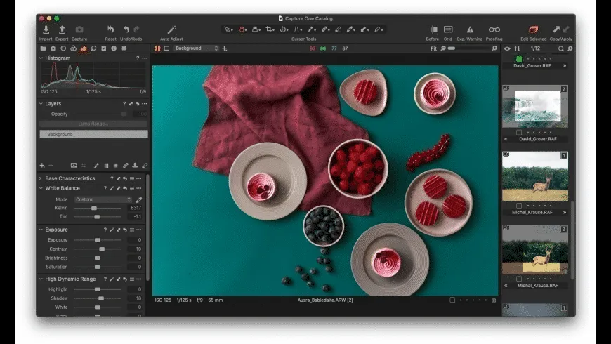This screenshot has height=344, width=611.
Task: Reset adjustments with the Reset icon
Action: coord(111,29)
